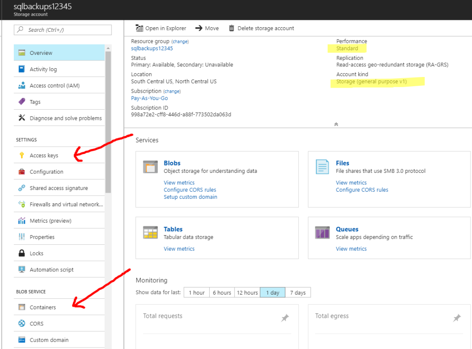Viewport: 472px width, 349px height.
Task: Click Open in Explorer button
Action: (161, 28)
